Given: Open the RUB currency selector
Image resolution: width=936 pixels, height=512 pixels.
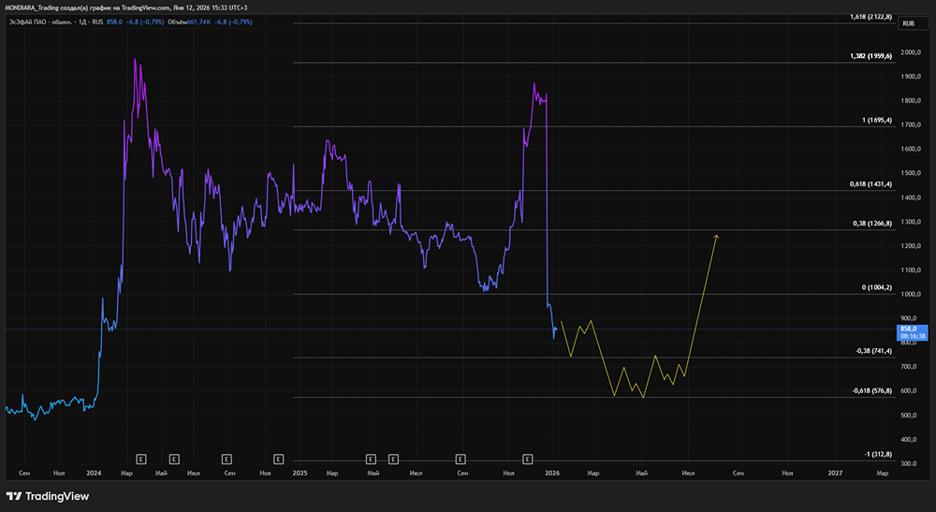Looking at the screenshot, I should pos(913,23).
